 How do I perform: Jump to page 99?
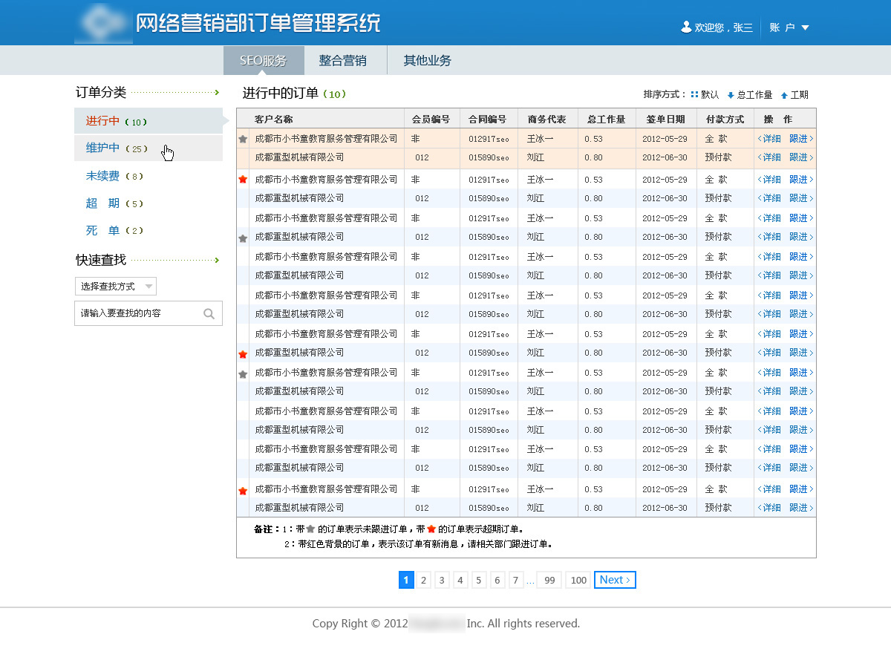click(549, 580)
